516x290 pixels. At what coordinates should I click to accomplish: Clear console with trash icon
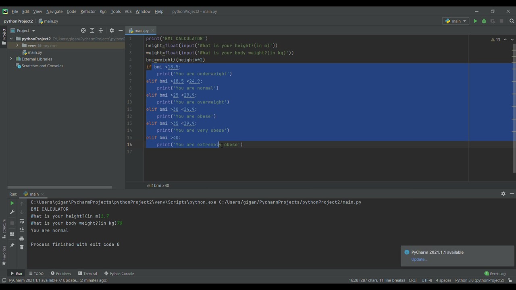(x=22, y=247)
